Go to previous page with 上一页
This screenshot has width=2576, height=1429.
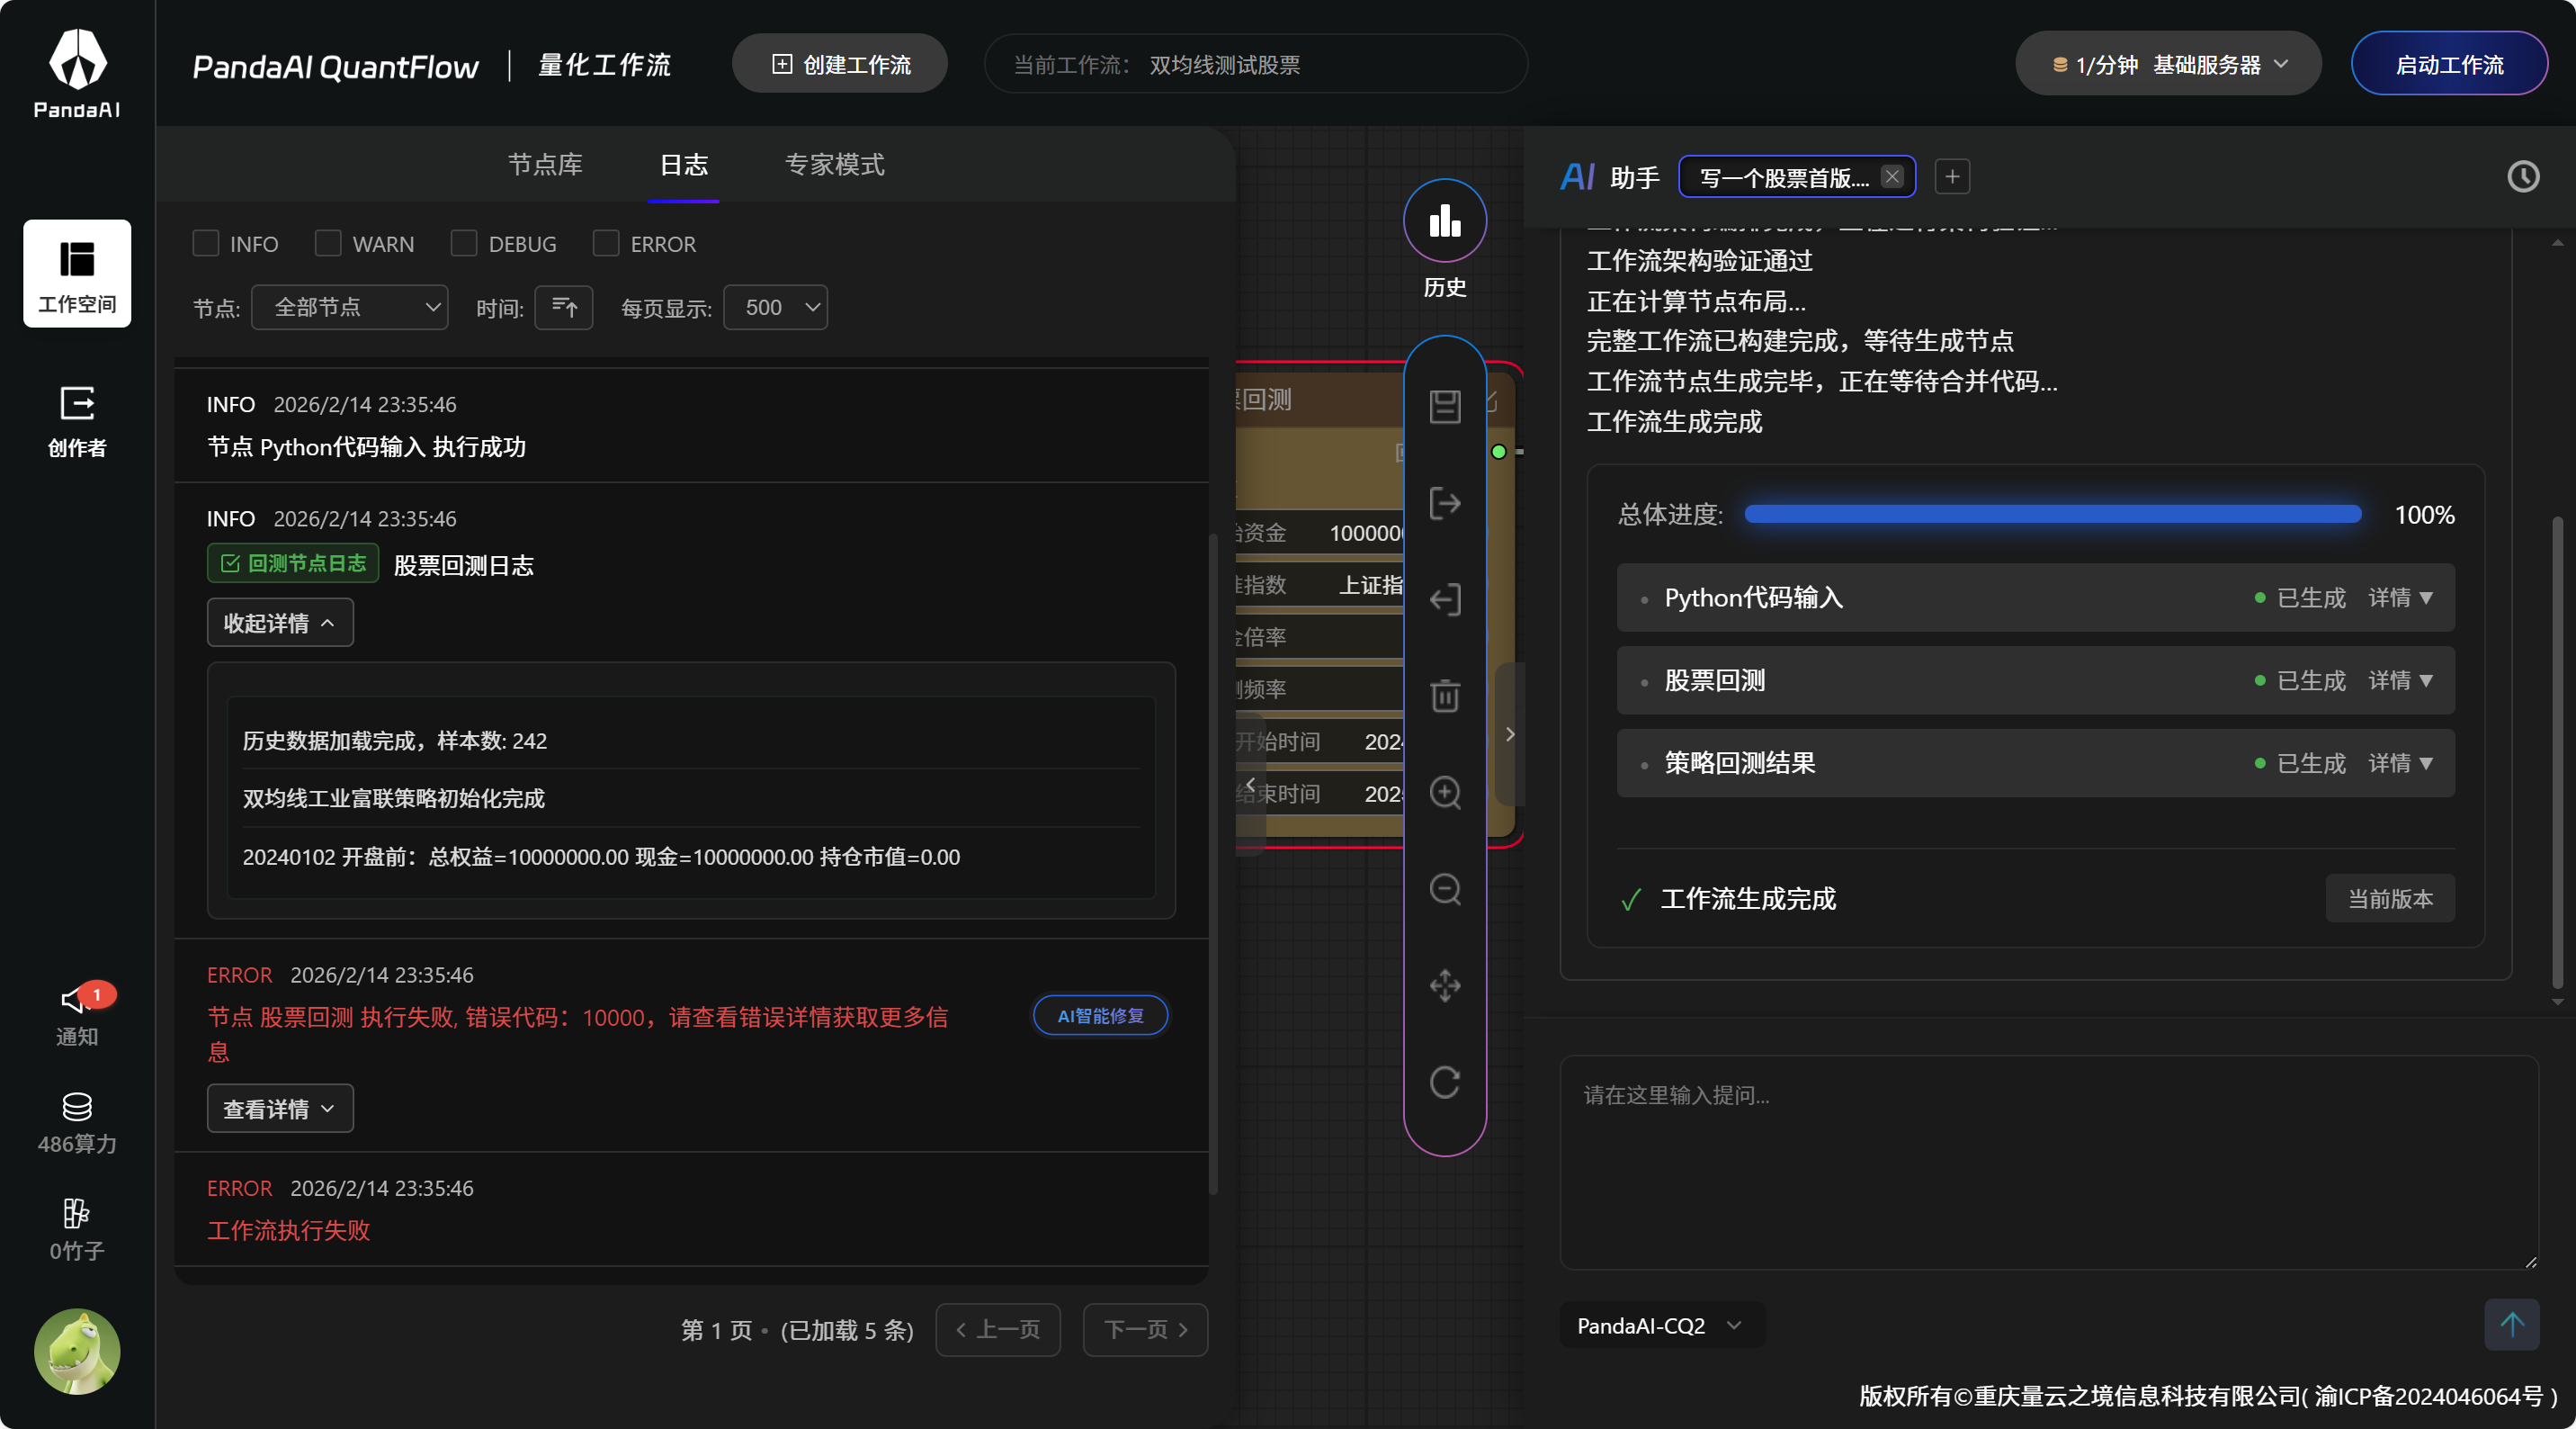[998, 1329]
